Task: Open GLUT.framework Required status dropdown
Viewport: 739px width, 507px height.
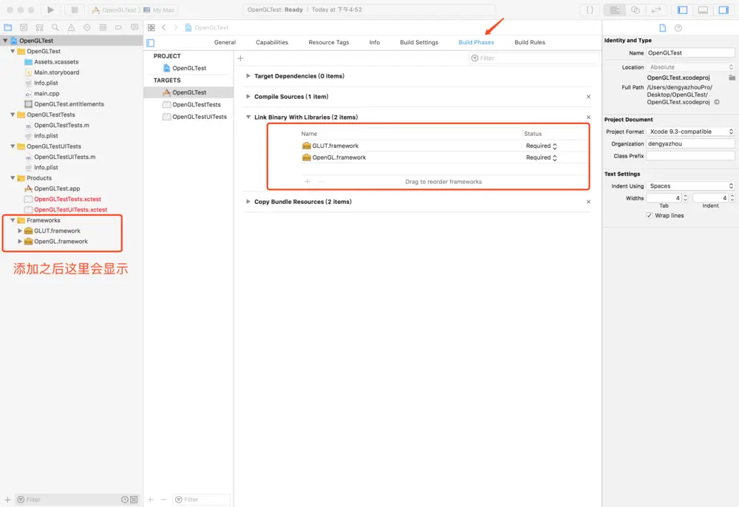Action: point(541,146)
